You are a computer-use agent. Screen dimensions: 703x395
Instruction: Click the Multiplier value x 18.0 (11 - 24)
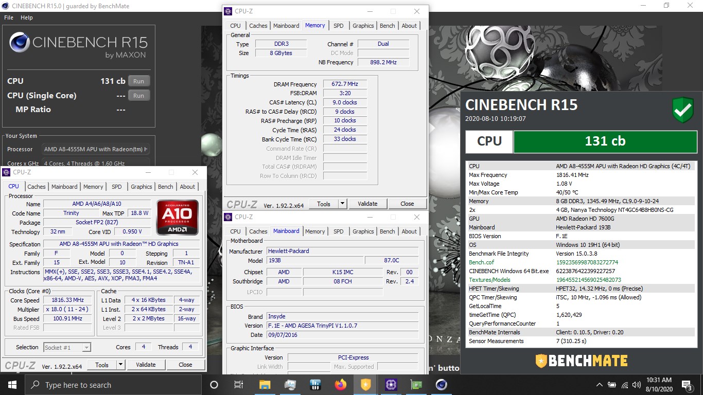click(x=67, y=310)
